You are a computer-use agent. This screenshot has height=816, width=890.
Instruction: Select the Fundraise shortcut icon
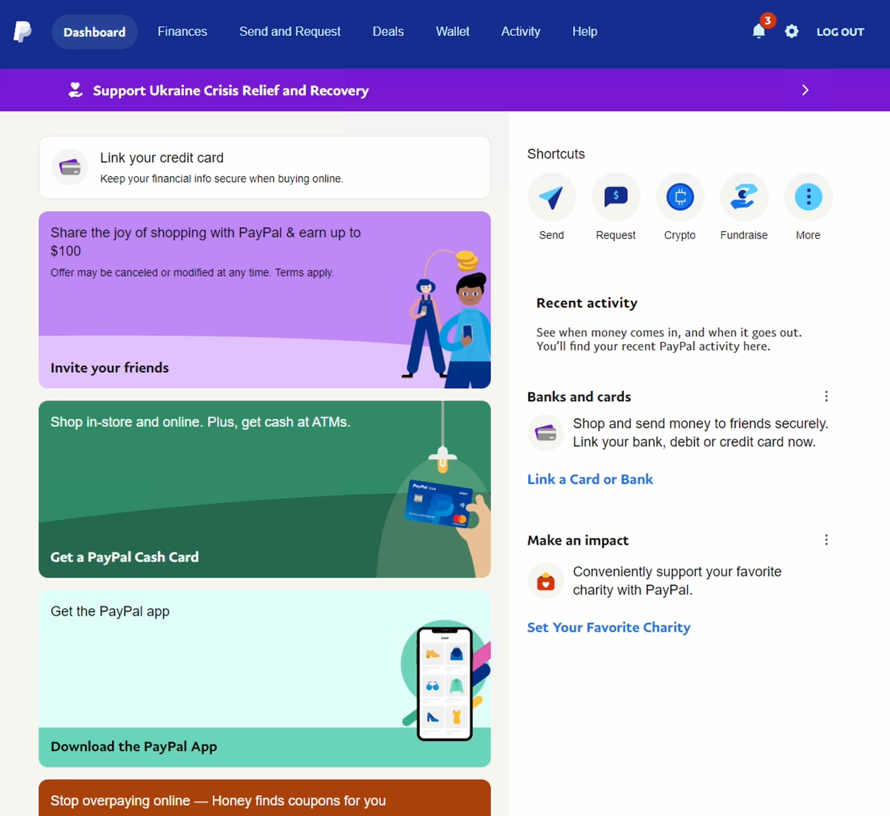(743, 197)
